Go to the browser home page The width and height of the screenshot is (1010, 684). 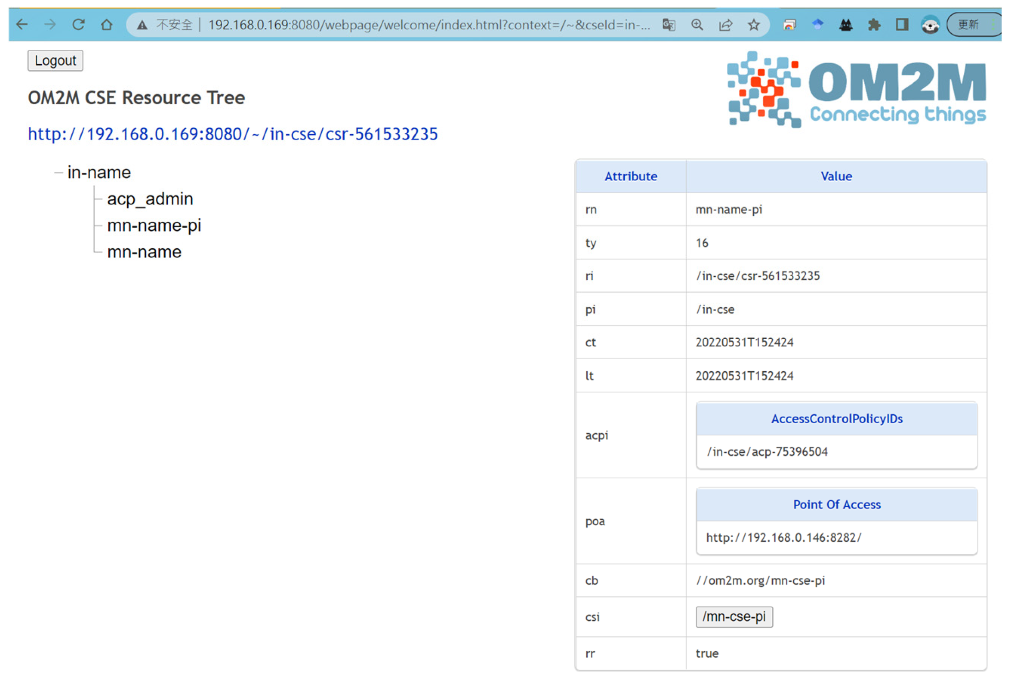[x=106, y=25]
